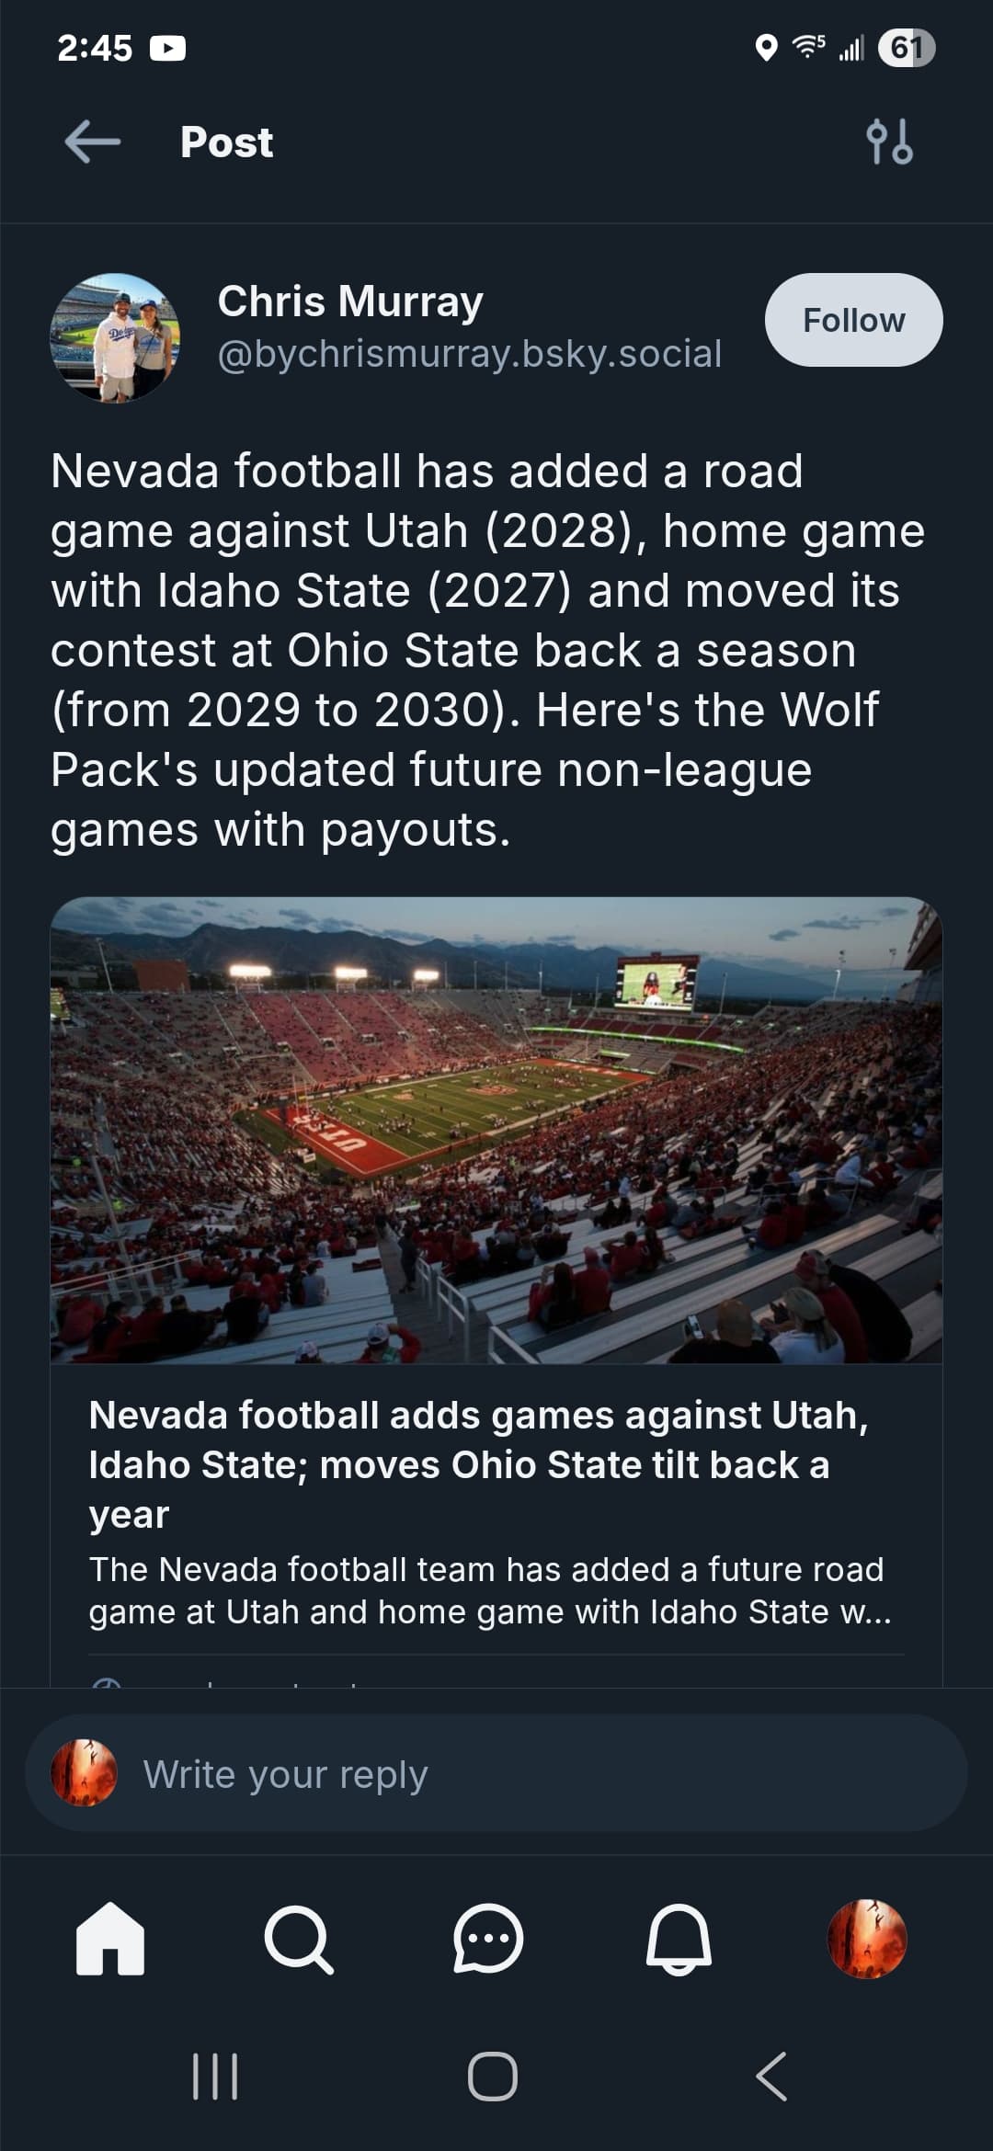Open Chris Murray's profile picture

tap(115, 337)
